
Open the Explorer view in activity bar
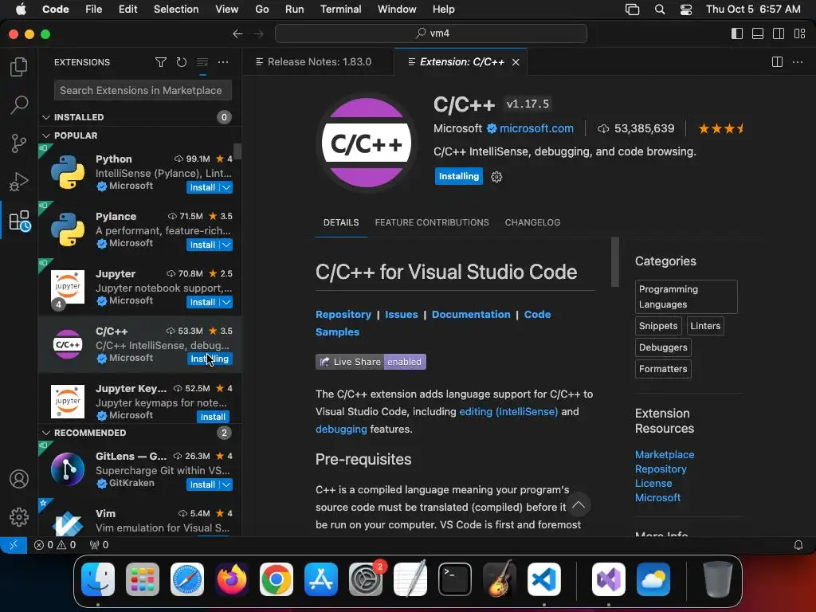19,68
